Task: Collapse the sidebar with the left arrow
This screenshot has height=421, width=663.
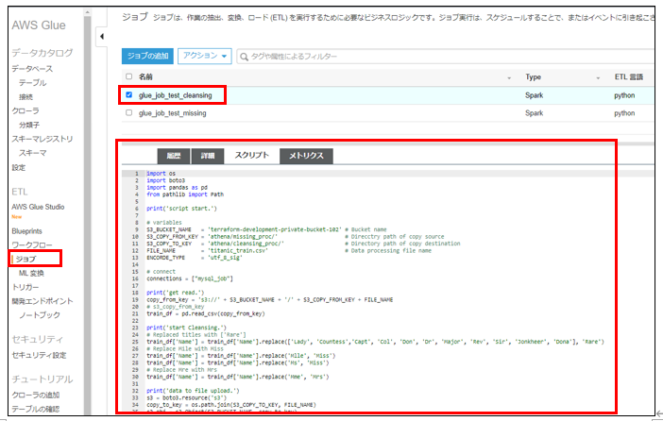Action: tap(101, 37)
